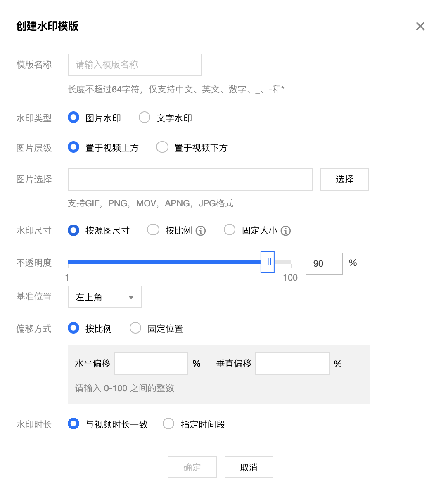Select 指定时间段 watermark duration

click(x=168, y=424)
